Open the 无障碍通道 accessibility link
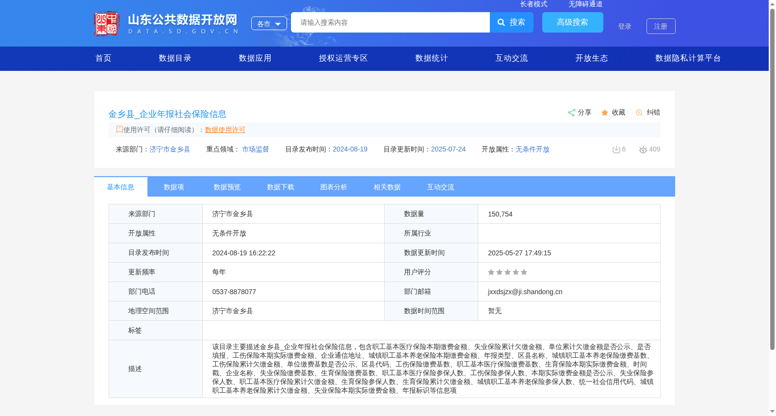This screenshot has height=416, width=776. click(585, 4)
